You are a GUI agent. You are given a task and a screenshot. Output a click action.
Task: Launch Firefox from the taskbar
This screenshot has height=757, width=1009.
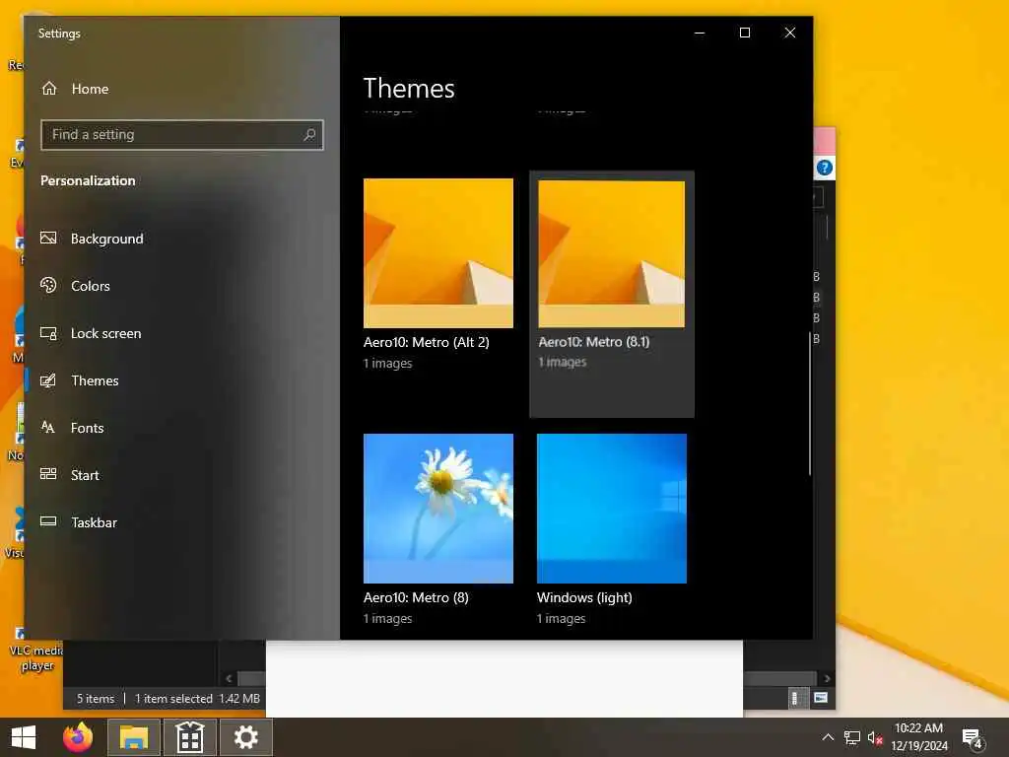(x=78, y=737)
